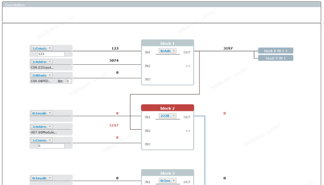Open the 2:Address dropdown above C00.03Input
The image size is (324, 185).
point(42,62)
